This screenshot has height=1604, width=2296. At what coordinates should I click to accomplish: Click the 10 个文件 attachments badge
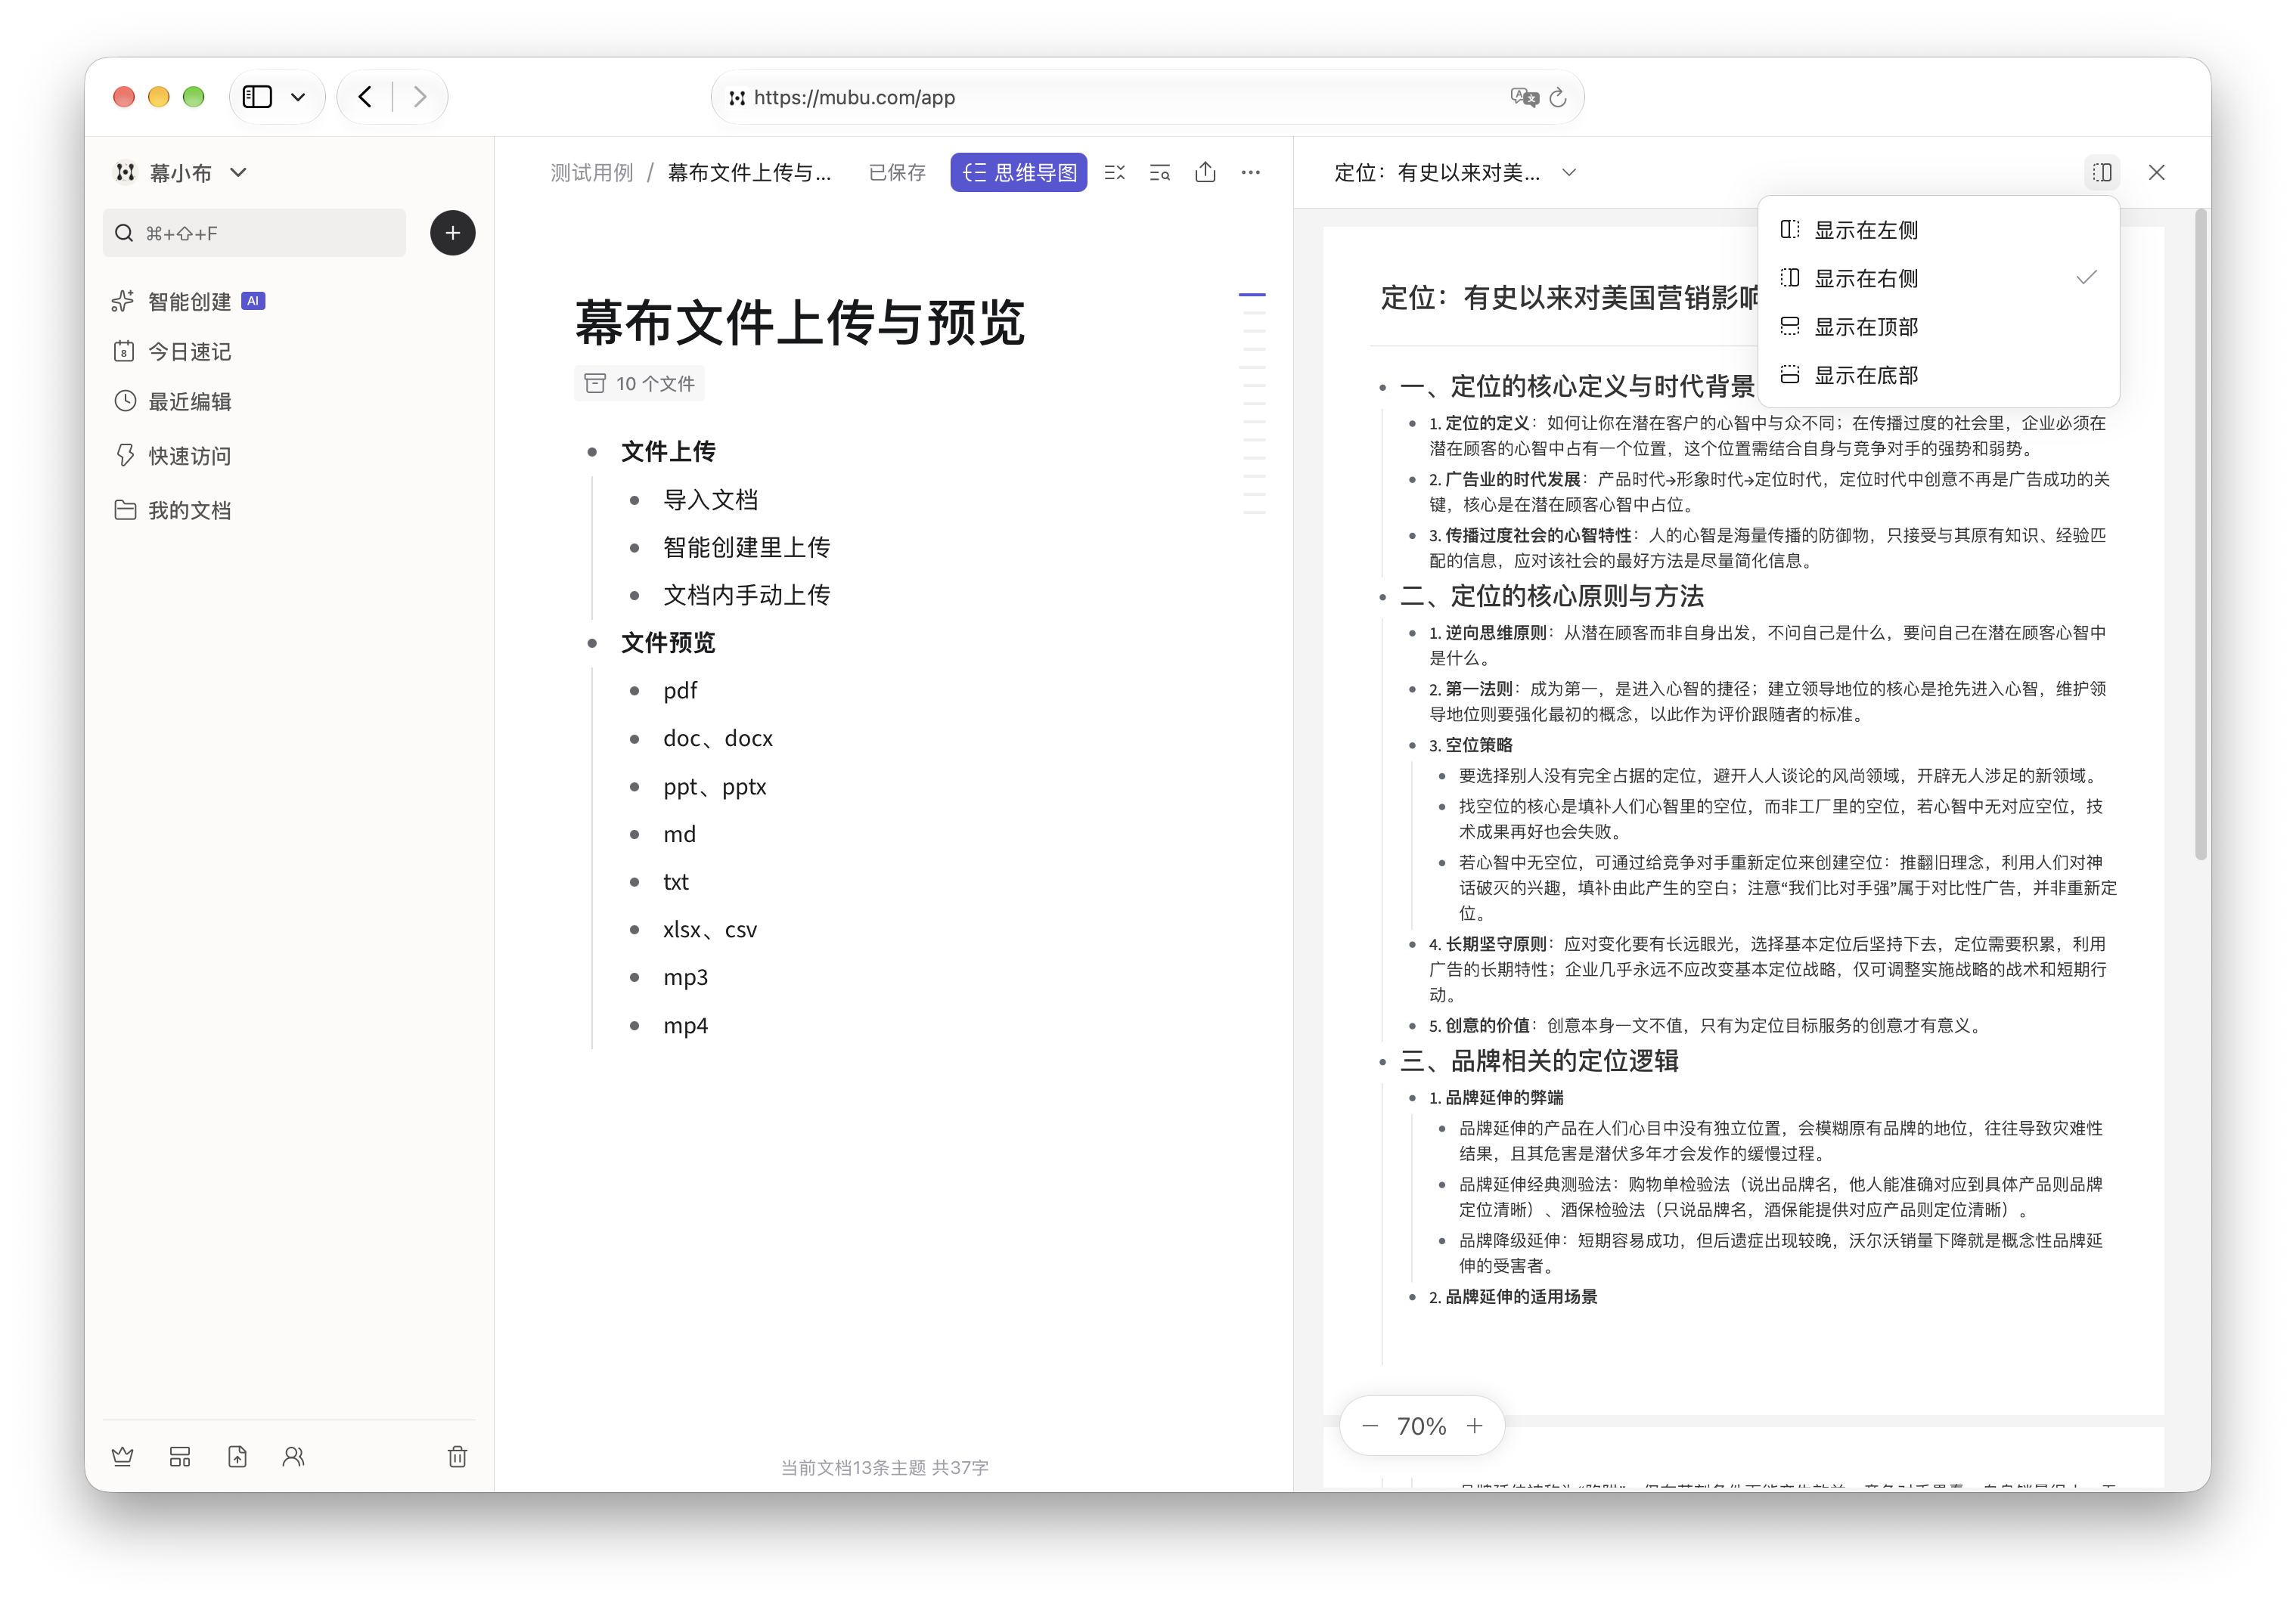tap(639, 384)
